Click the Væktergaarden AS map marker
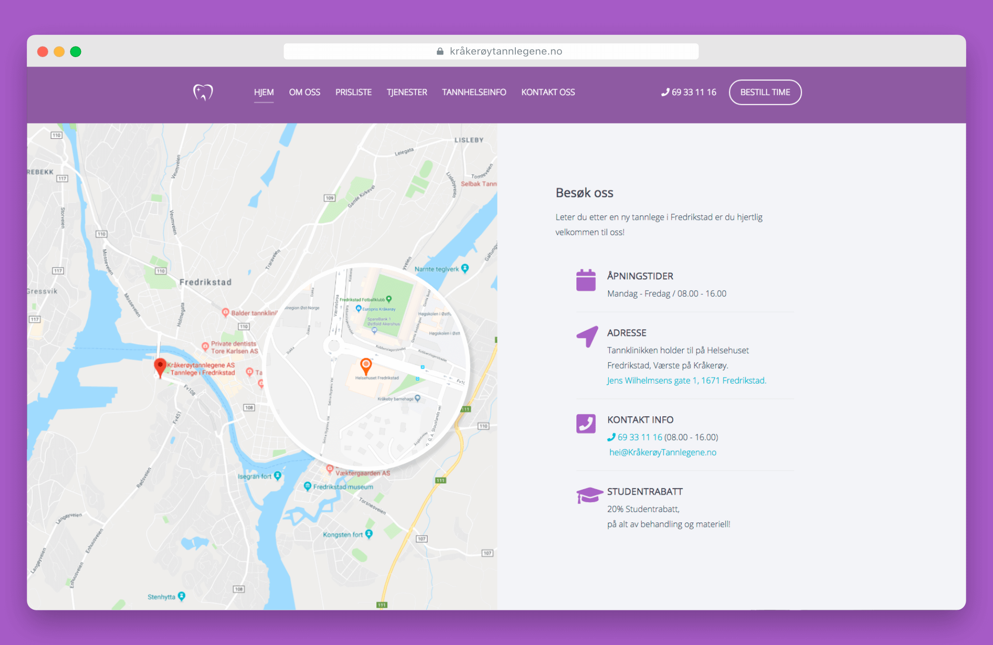Viewport: 993px width, 645px height. point(330,468)
